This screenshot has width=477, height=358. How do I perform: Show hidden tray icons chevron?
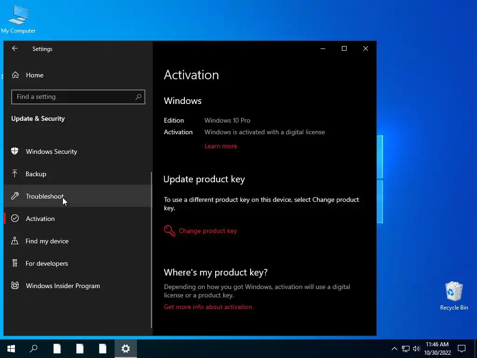point(394,349)
